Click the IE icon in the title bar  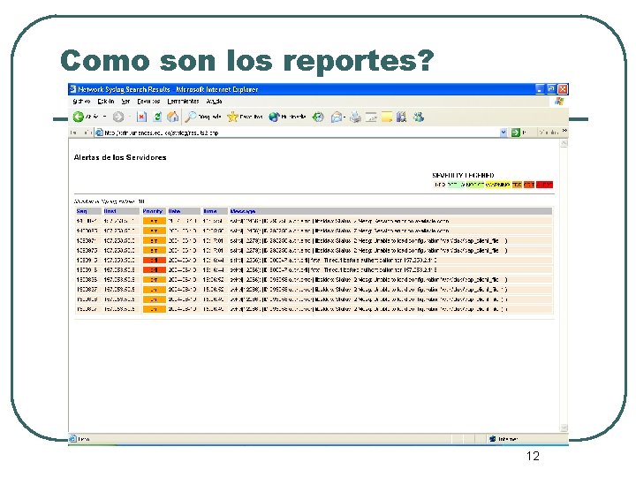click(x=72, y=89)
